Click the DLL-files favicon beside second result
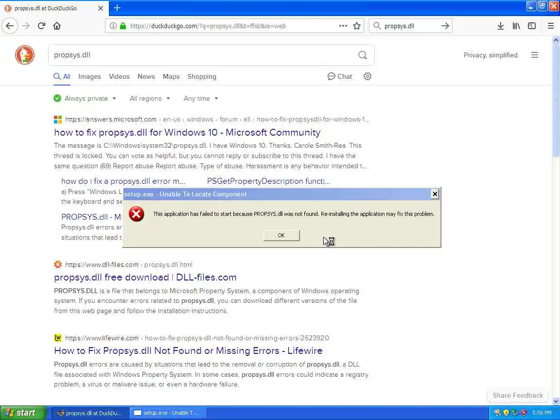 click(57, 264)
